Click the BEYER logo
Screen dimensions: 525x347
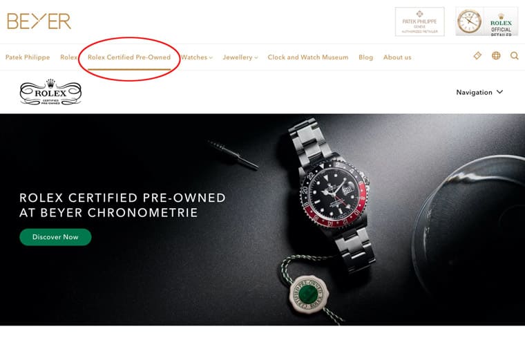(x=39, y=21)
